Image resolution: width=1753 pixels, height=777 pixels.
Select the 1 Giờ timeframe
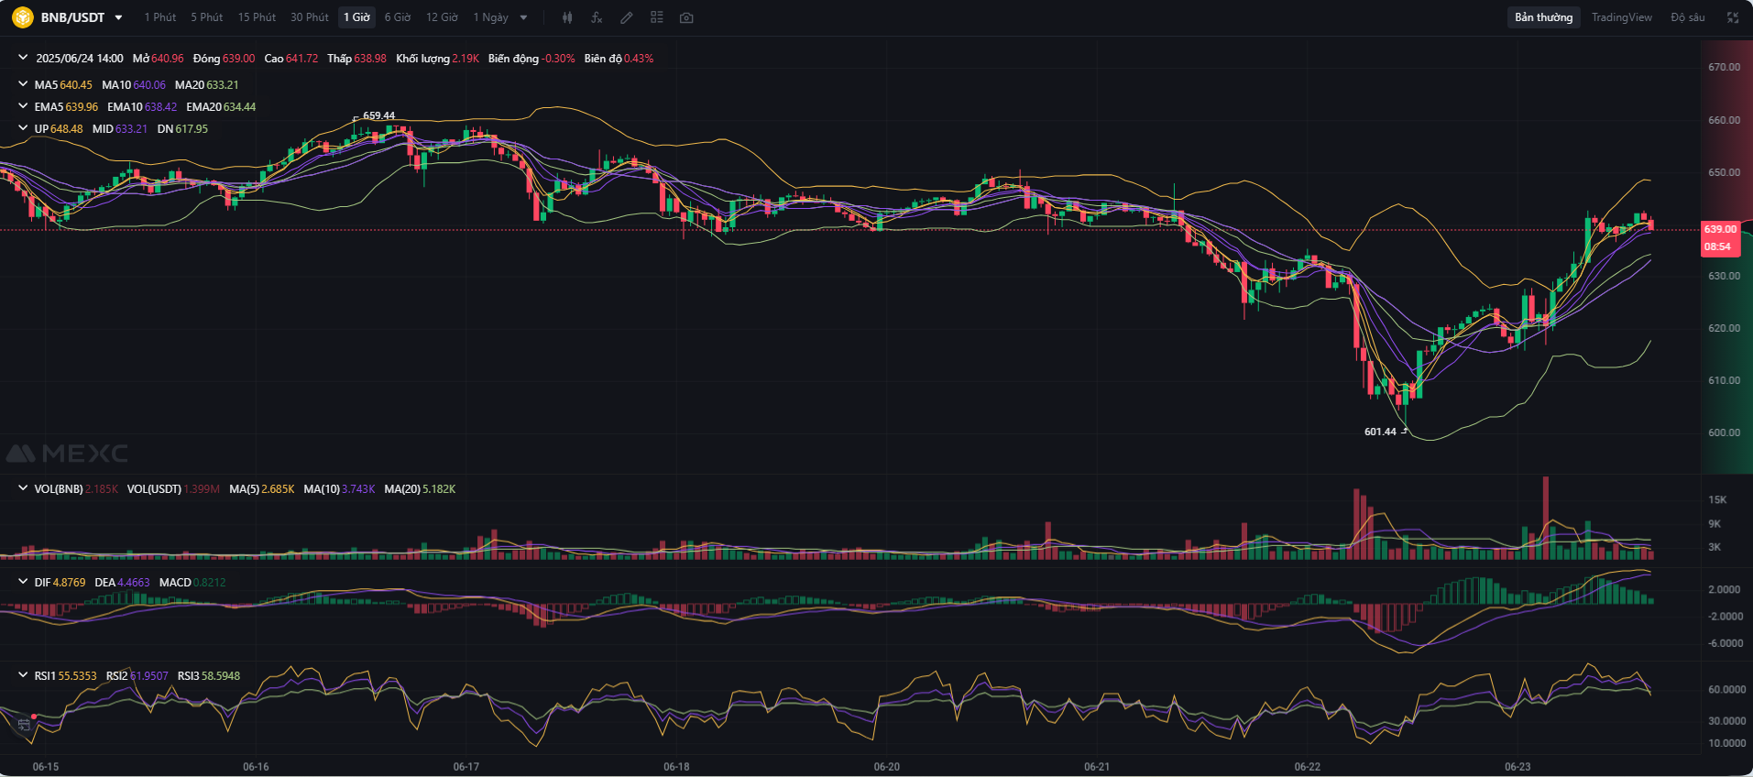point(356,17)
